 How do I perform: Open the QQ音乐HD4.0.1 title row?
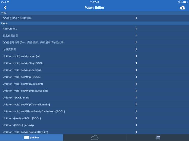(94, 18)
